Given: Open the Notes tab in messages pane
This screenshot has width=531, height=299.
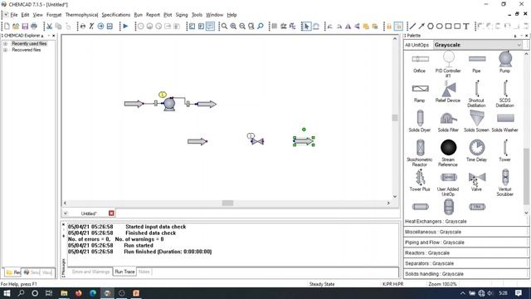Looking at the screenshot, I should click(144, 272).
